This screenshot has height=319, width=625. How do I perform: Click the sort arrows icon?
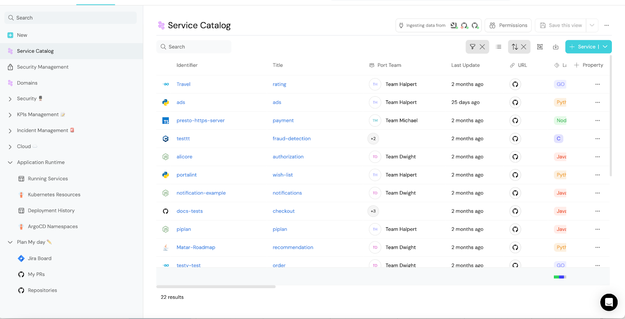click(x=515, y=47)
